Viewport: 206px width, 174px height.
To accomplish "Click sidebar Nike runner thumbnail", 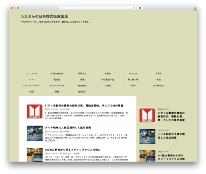I will pyautogui.click(x=147, y=137).
